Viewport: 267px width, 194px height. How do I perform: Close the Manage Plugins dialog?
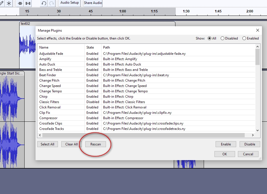[257, 30]
